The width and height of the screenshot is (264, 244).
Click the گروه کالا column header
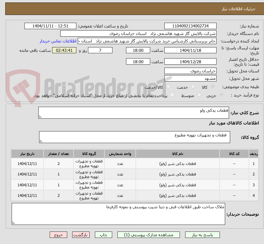point(89,154)
